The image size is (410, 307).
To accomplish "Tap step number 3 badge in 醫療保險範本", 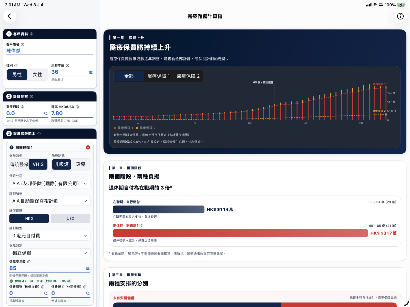I will [9, 134].
